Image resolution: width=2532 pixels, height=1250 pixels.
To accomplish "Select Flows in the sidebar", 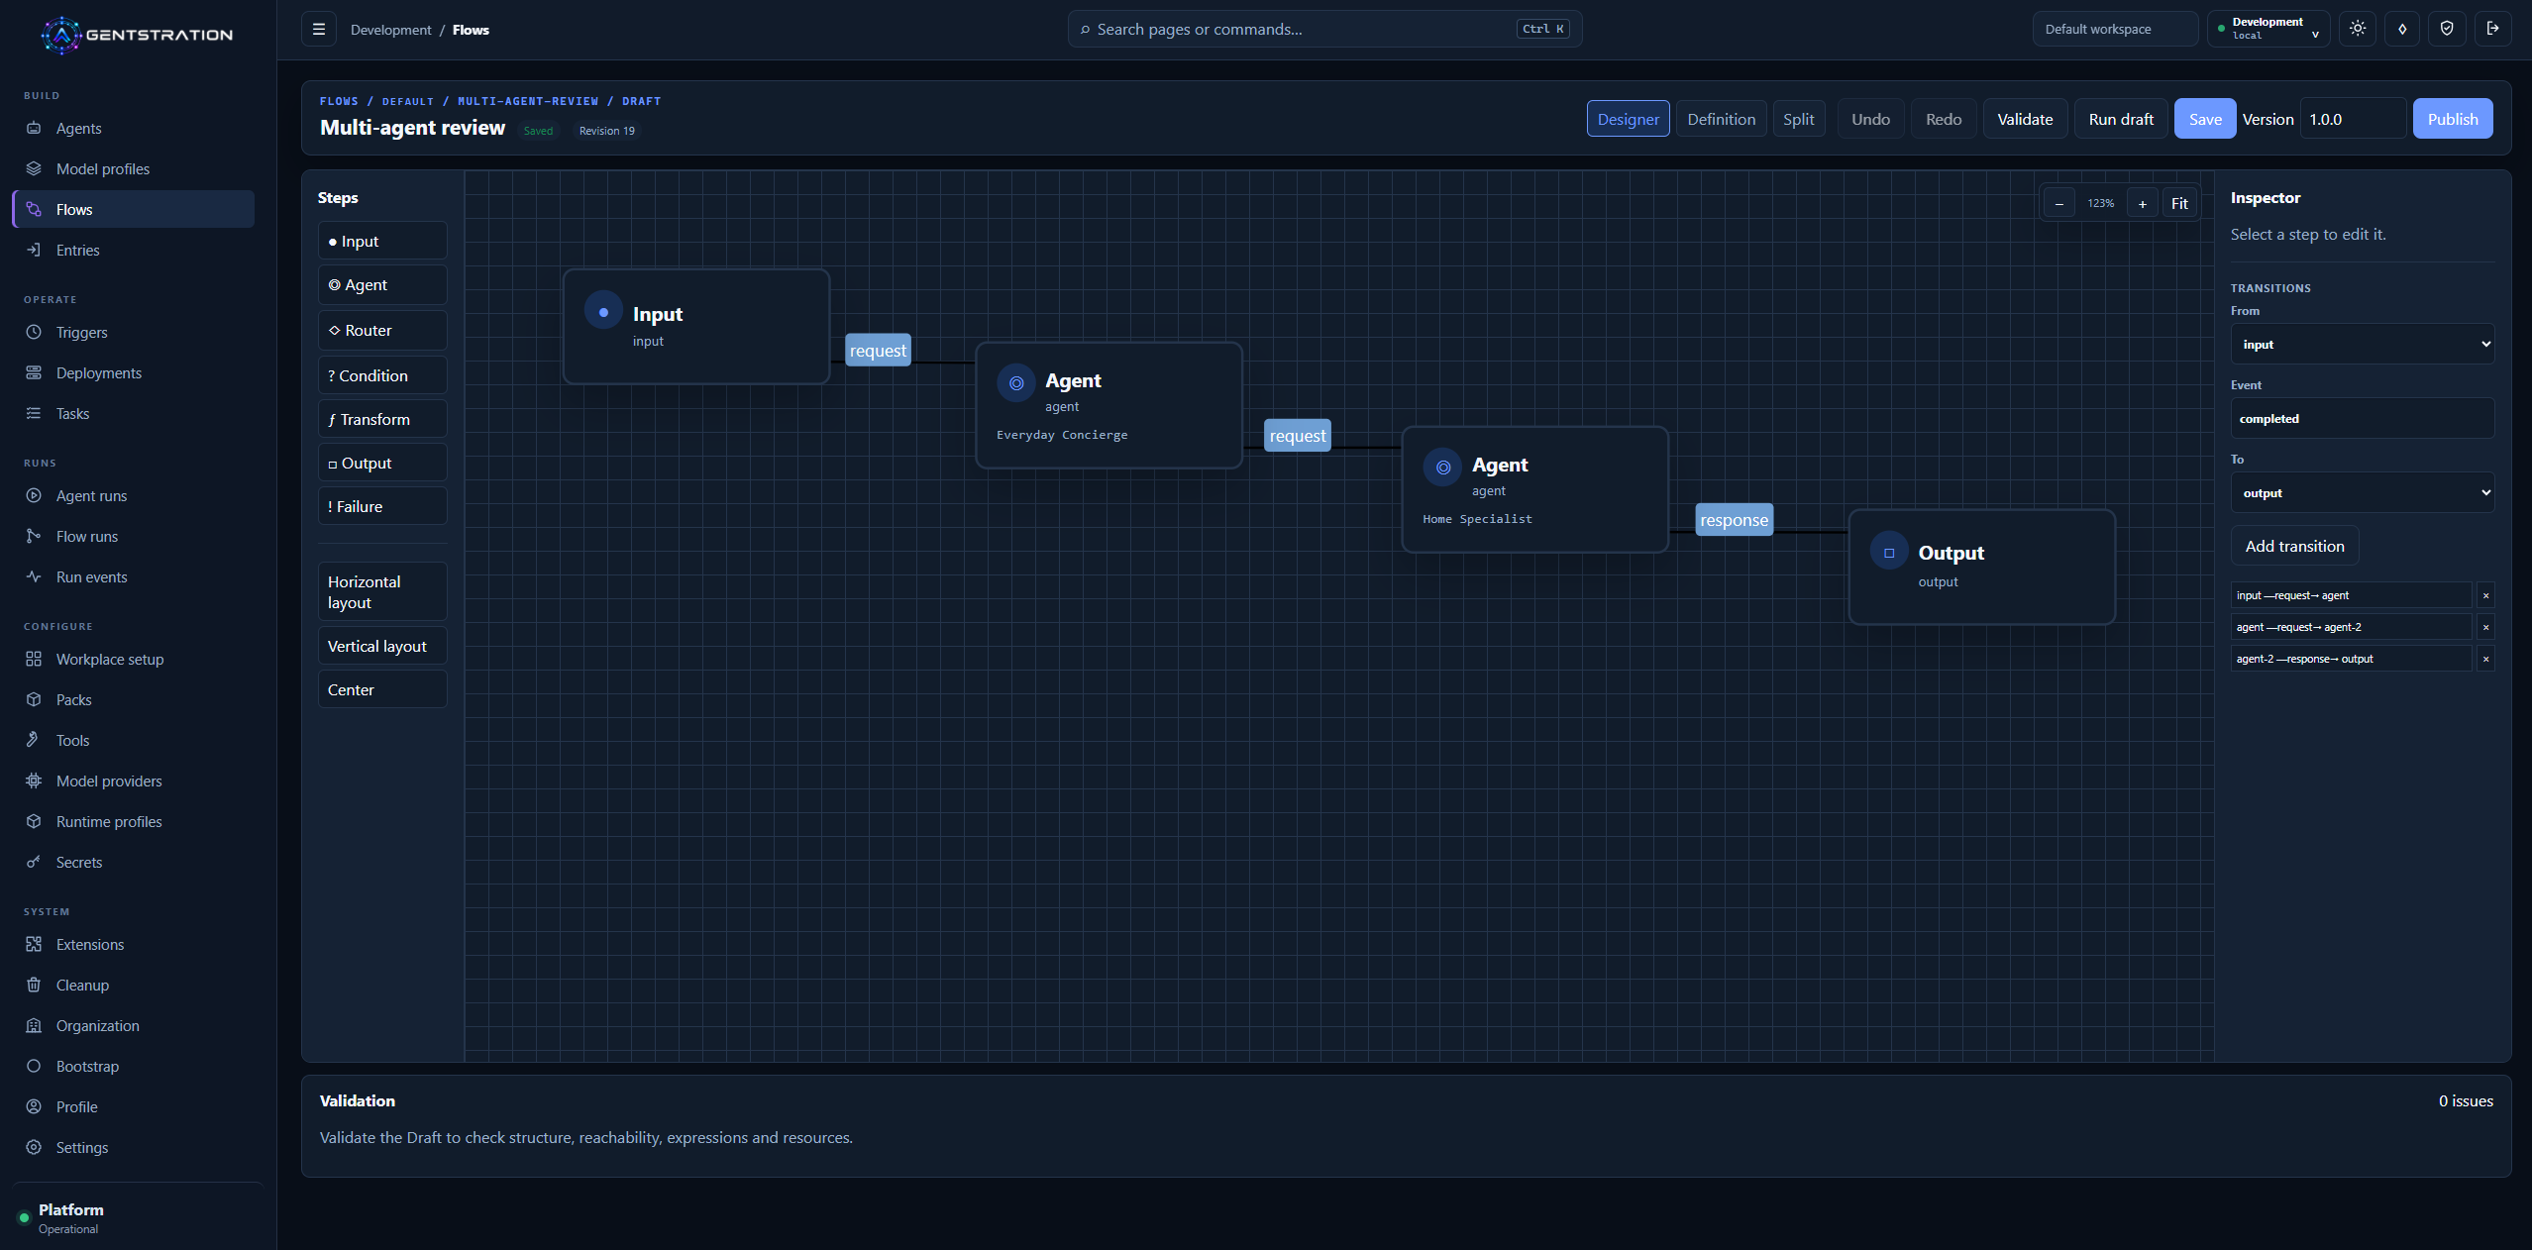I will [x=133, y=209].
